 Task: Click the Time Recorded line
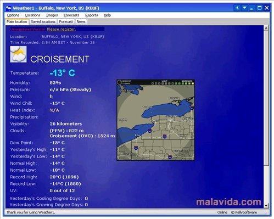pos(52,43)
